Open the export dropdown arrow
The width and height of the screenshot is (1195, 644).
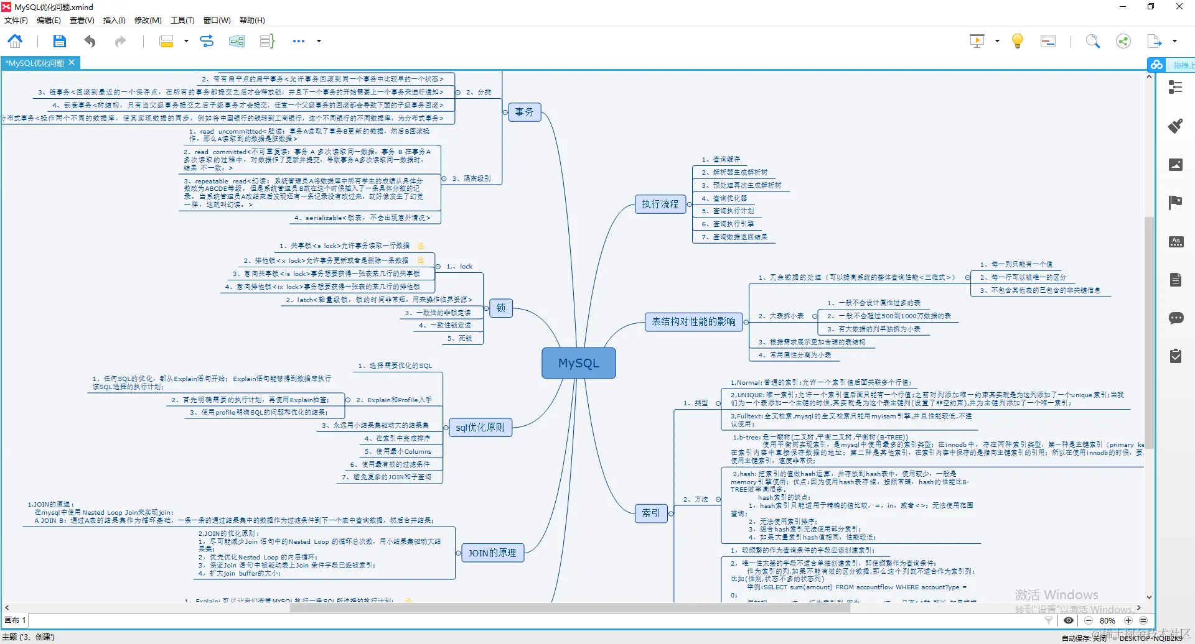click(1174, 41)
